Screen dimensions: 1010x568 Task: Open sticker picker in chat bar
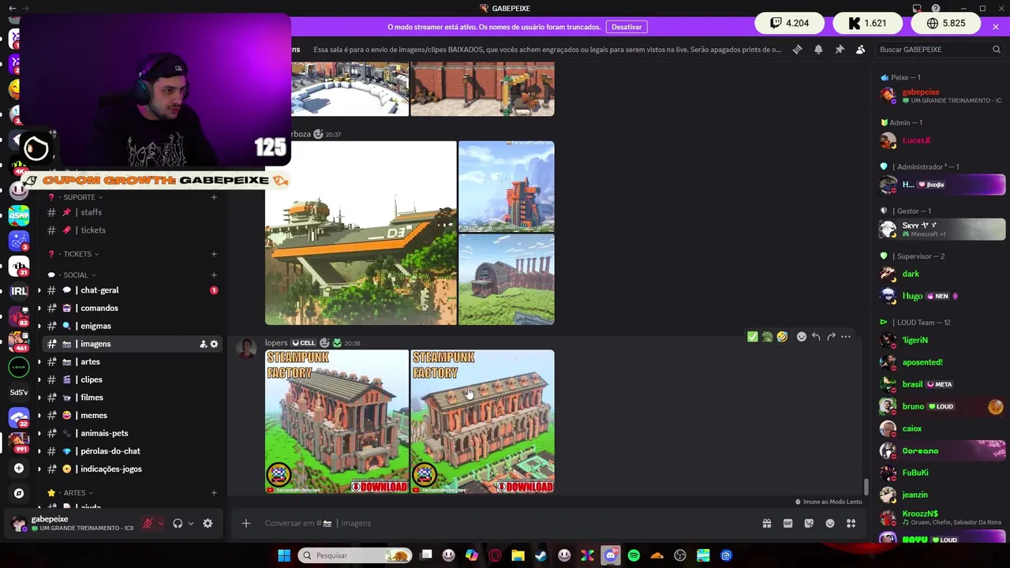click(x=809, y=523)
